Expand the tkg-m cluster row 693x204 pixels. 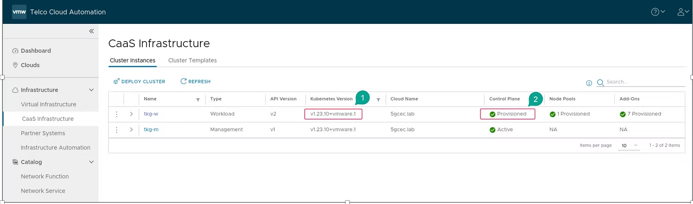coord(132,130)
